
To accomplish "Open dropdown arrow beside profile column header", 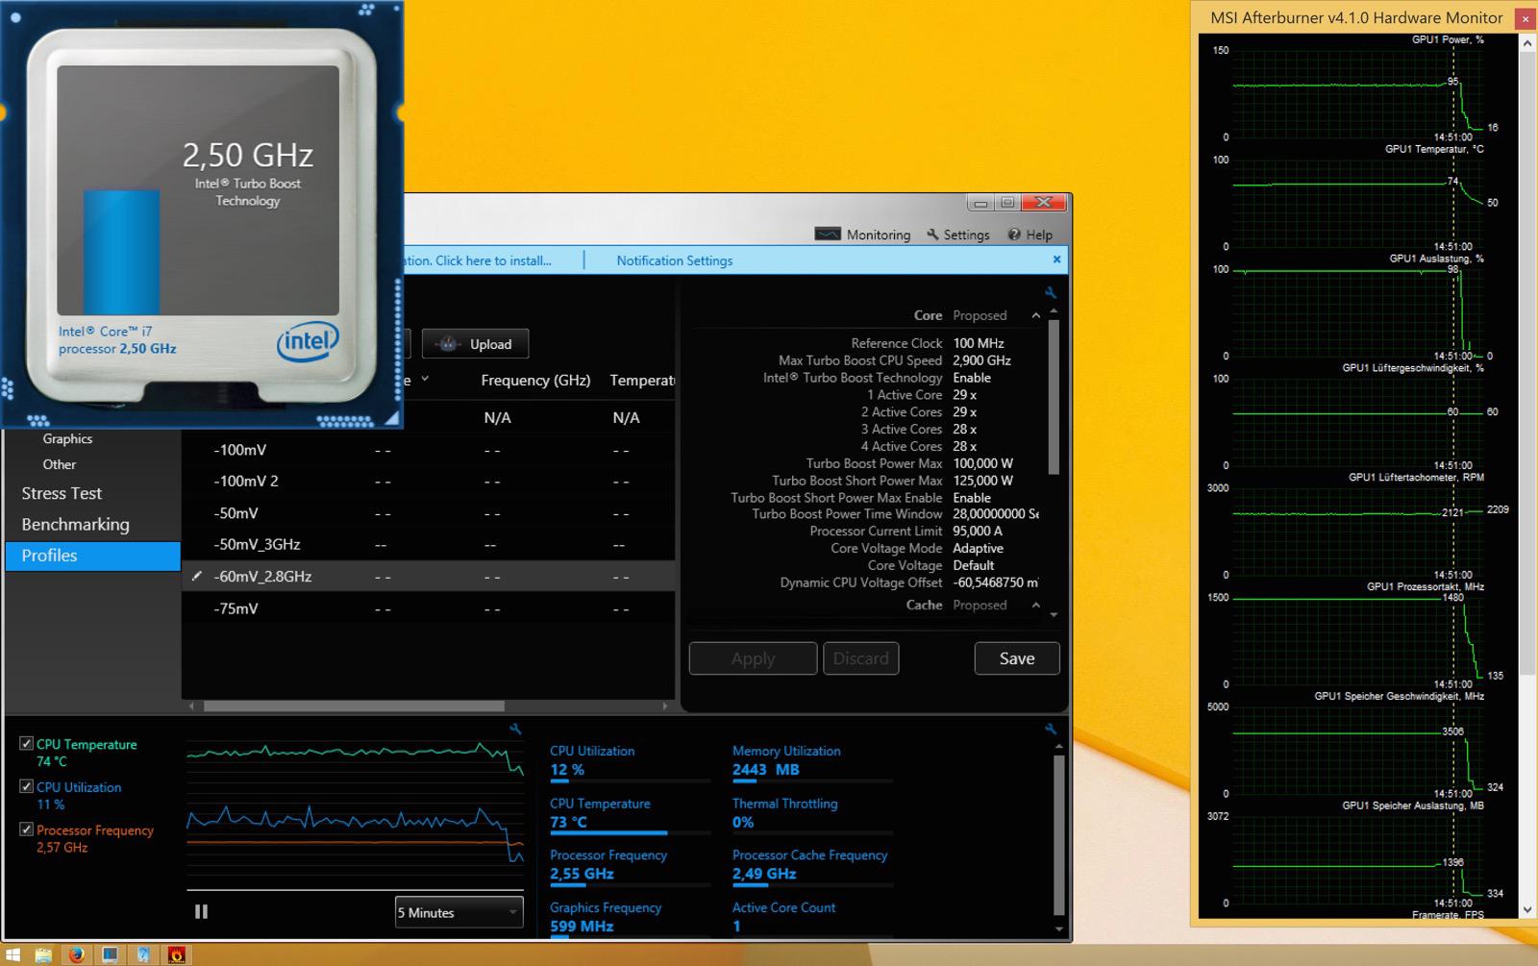I will coord(425,379).
